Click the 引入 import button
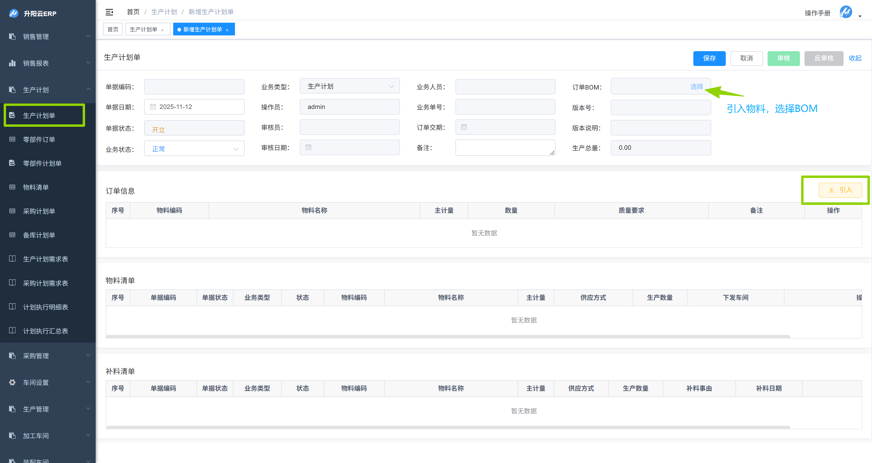Screen dimensions: 872x463 point(840,190)
